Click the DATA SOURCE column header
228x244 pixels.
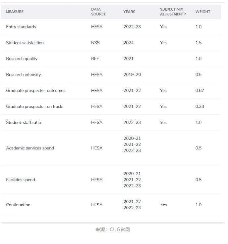[x=98, y=12]
